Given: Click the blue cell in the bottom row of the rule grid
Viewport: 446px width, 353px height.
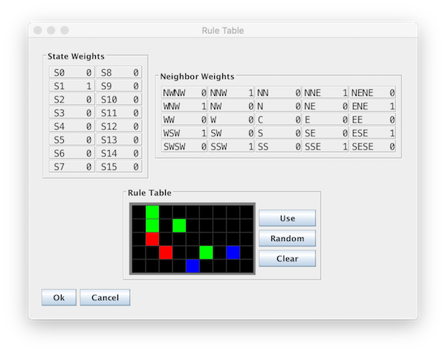Looking at the screenshot, I should [193, 266].
